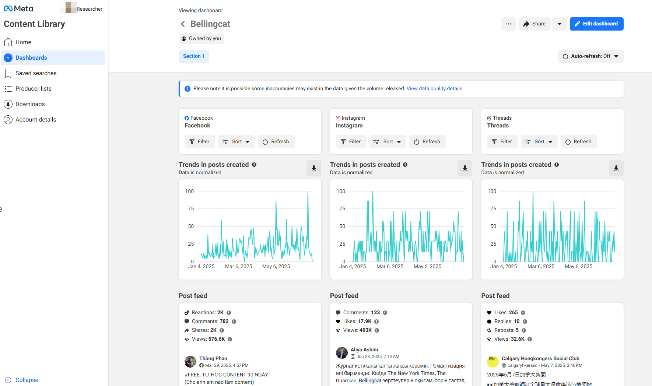The image size is (652, 386).
Task: Click info icon next to Views 576.6K
Action: click(x=230, y=339)
